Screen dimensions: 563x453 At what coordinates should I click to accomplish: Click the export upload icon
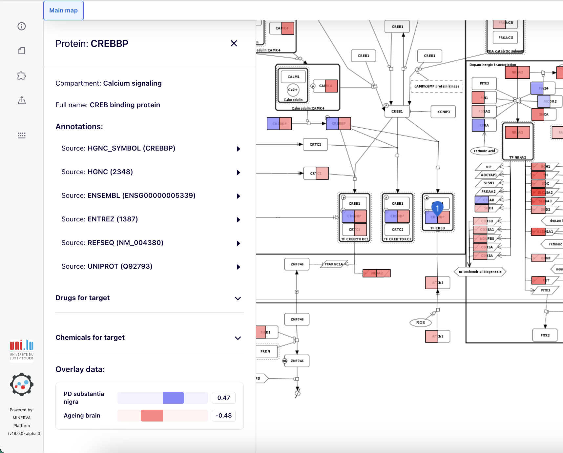(22, 100)
